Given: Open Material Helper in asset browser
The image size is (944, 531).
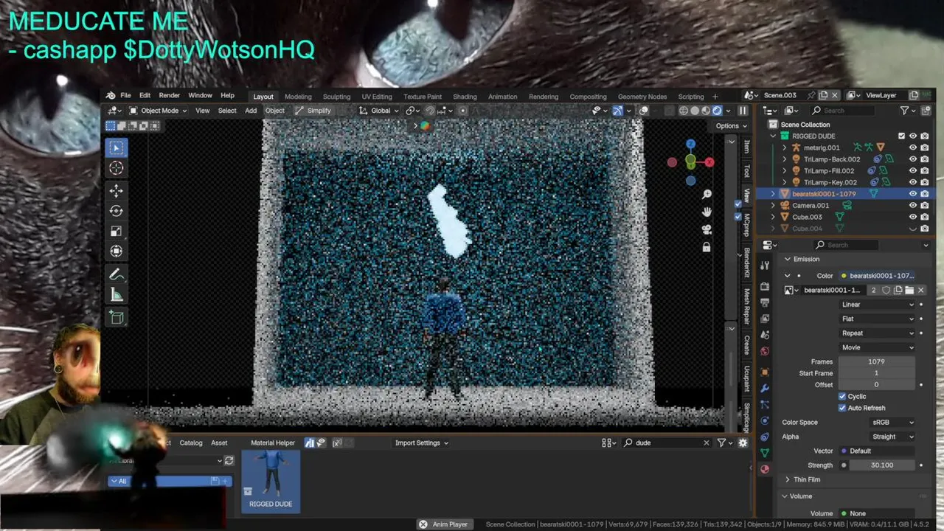Looking at the screenshot, I should pyautogui.click(x=273, y=442).
